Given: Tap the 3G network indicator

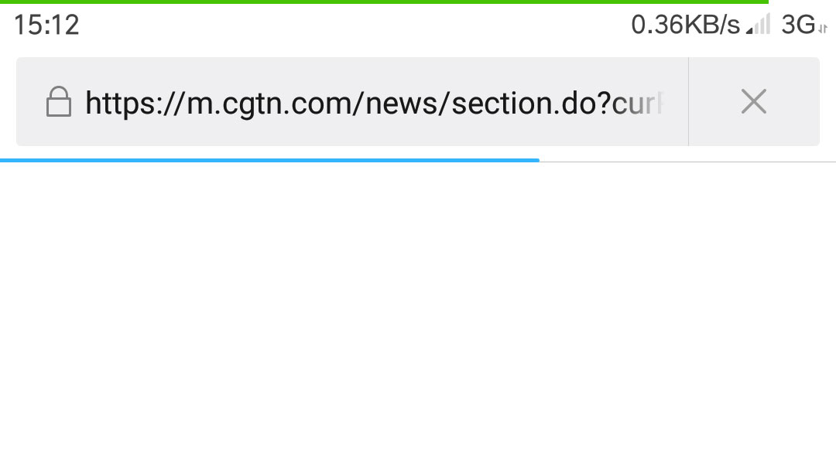Looking at the screenshot, I should click(798, 25).
